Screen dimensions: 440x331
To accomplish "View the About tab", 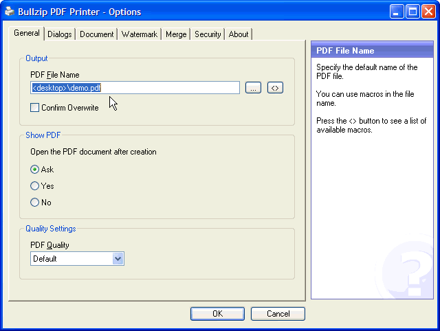I will pos(239,34).
